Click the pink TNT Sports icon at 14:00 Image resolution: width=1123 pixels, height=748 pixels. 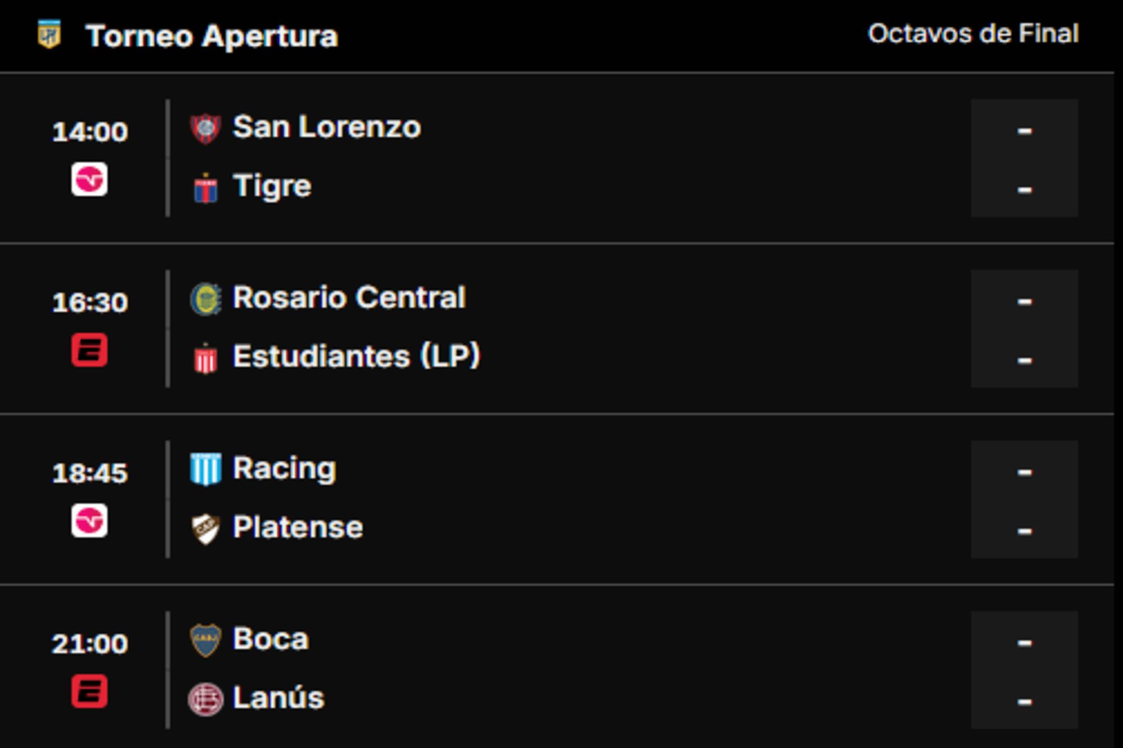point(89,180)
